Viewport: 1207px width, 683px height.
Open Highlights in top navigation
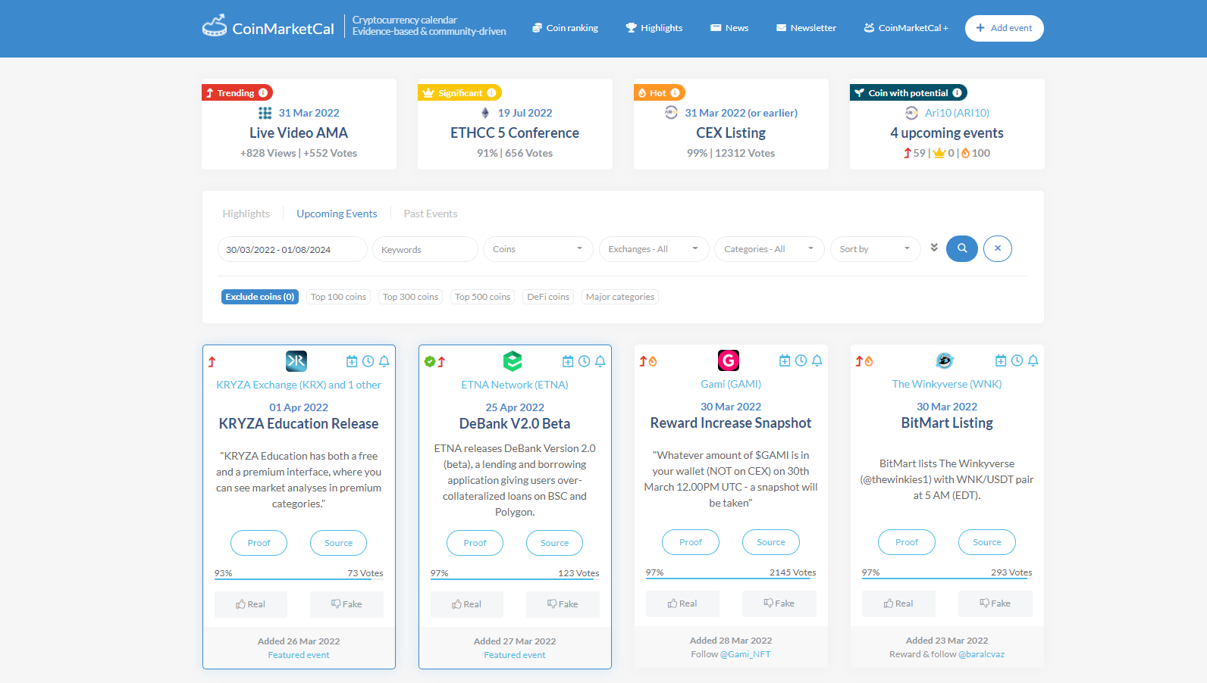click(x=654, y=28)
